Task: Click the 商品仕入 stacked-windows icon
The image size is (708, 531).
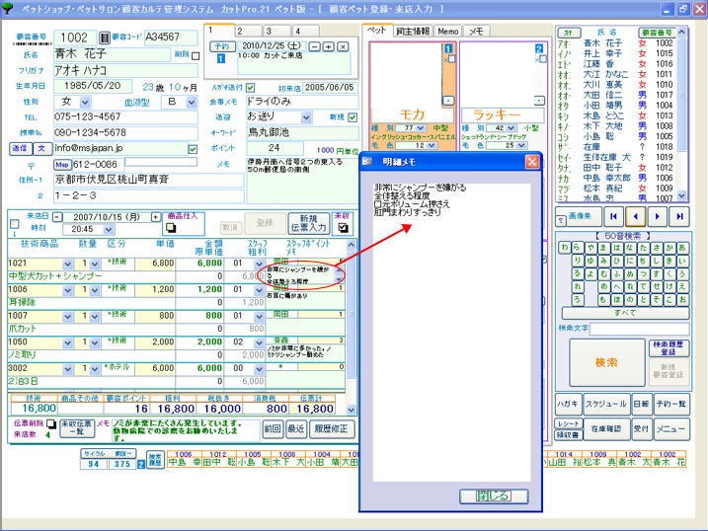Action: coord(171,228)
